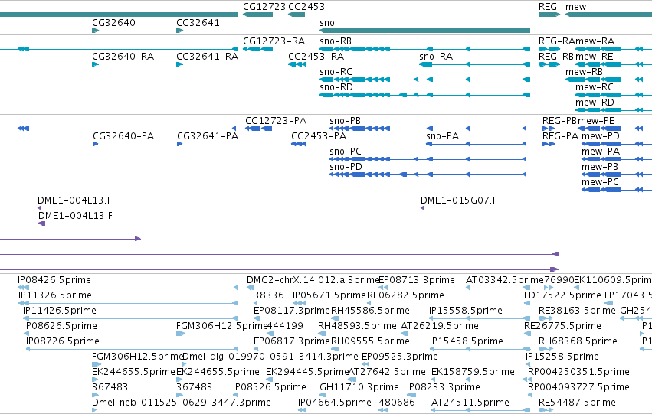Select EST IP11426.5prime
652x414 pixels.
coord(130,318)
